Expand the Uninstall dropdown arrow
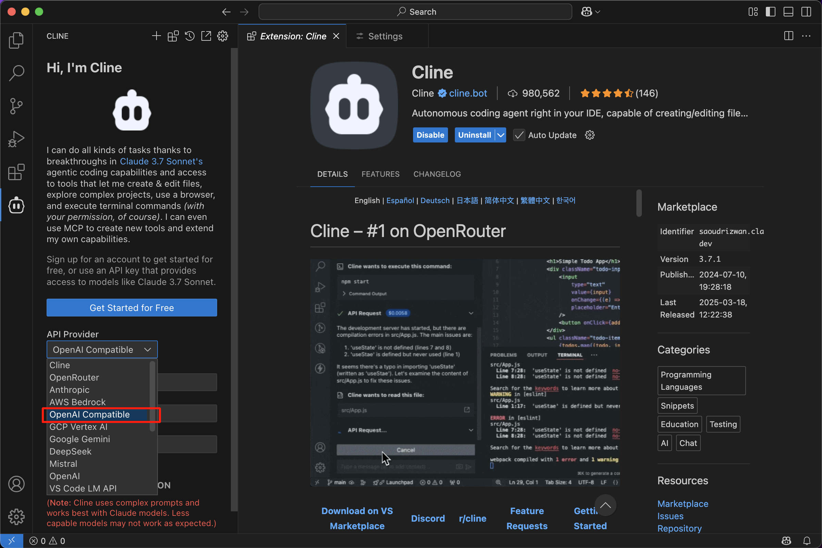 coord(501,135)
